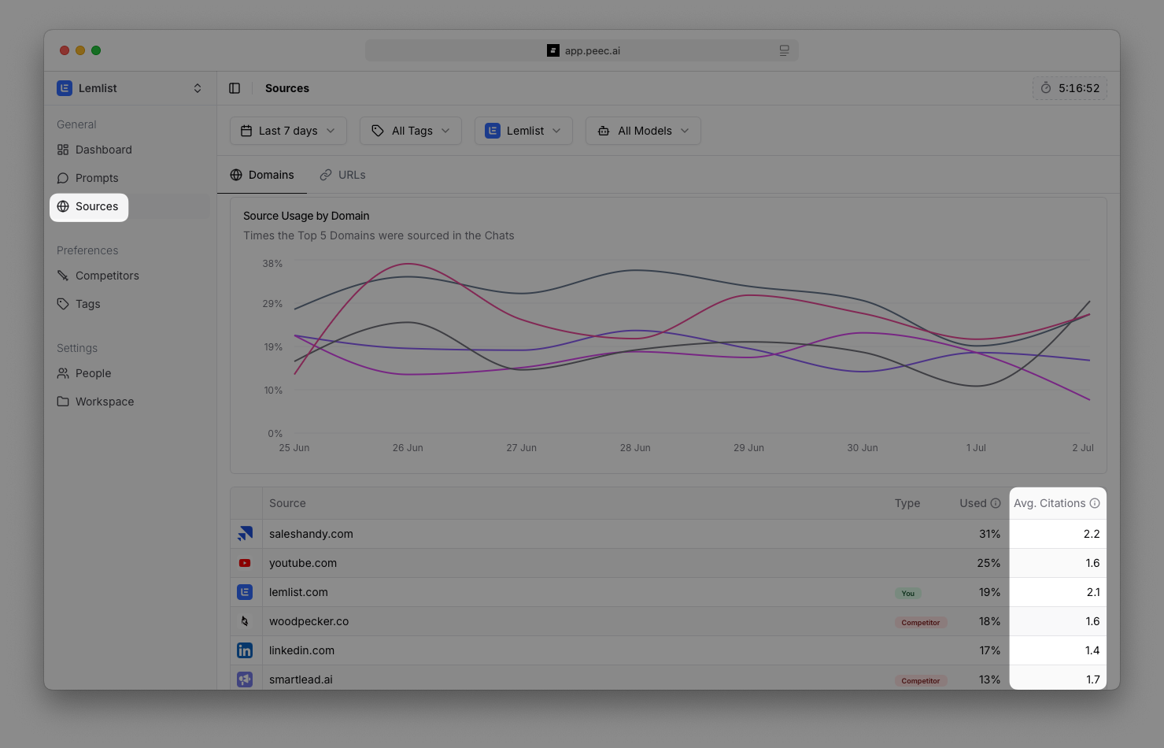Click the linkedin.com favicon in the table
1164x748 pixels.
245,650
